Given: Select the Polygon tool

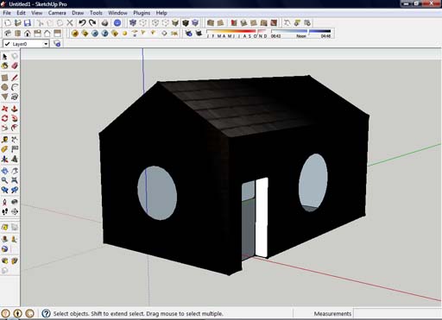Looking at the screenshot, I should click(x=4, y=97).
